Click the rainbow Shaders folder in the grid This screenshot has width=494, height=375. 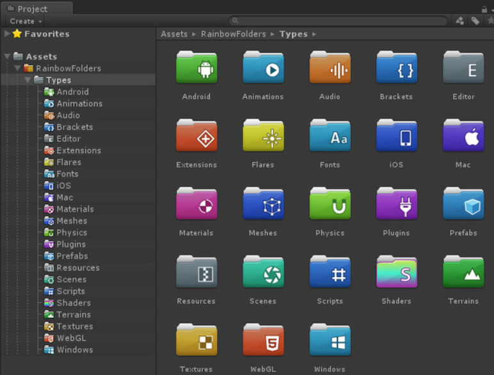(397, 271)
